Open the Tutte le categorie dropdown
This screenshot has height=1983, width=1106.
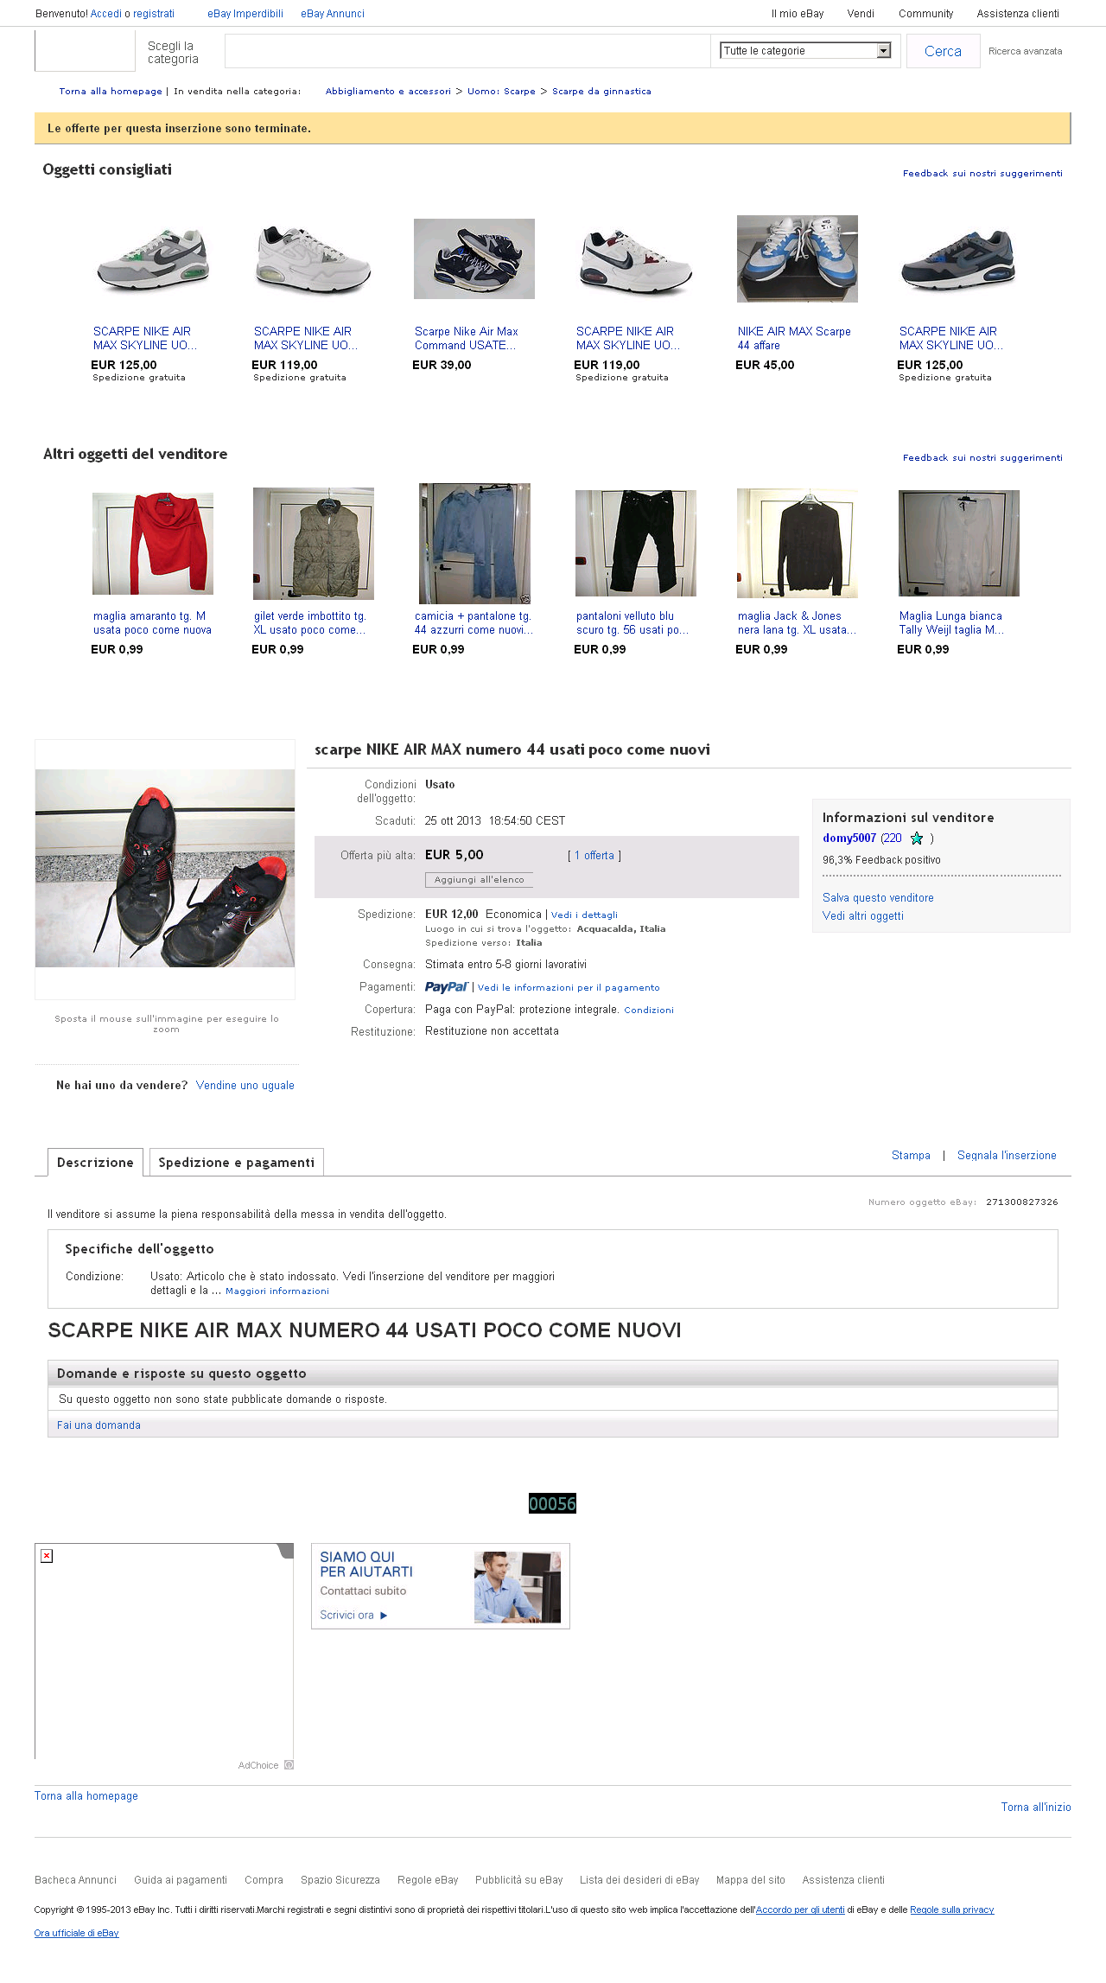point(805,51)
